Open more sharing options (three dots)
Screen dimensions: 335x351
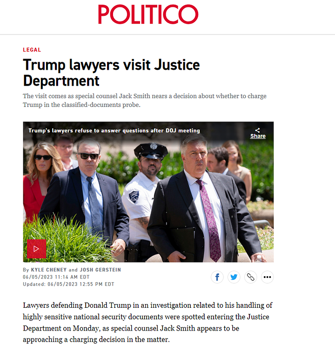(x=268, y=277)
